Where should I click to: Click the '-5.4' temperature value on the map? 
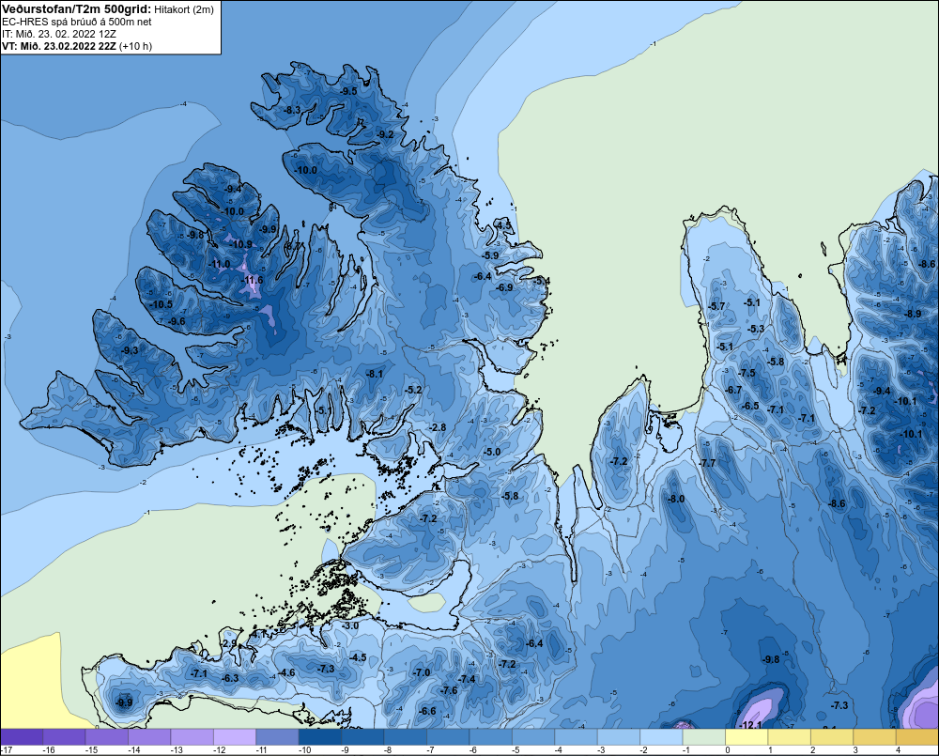click(x=542, y=281)
